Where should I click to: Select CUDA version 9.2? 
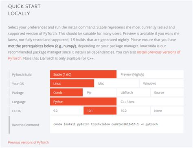click(x=66, y=111)
